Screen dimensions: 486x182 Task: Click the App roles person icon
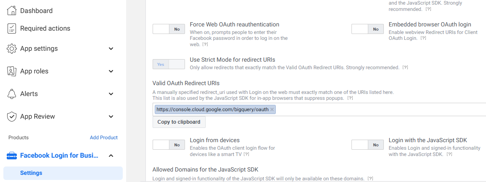12,71
